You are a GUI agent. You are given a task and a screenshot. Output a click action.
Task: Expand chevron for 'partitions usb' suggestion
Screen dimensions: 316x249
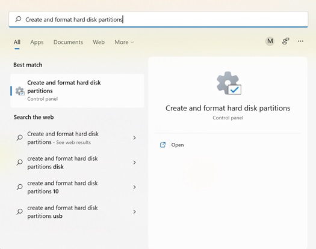(134, 212)
